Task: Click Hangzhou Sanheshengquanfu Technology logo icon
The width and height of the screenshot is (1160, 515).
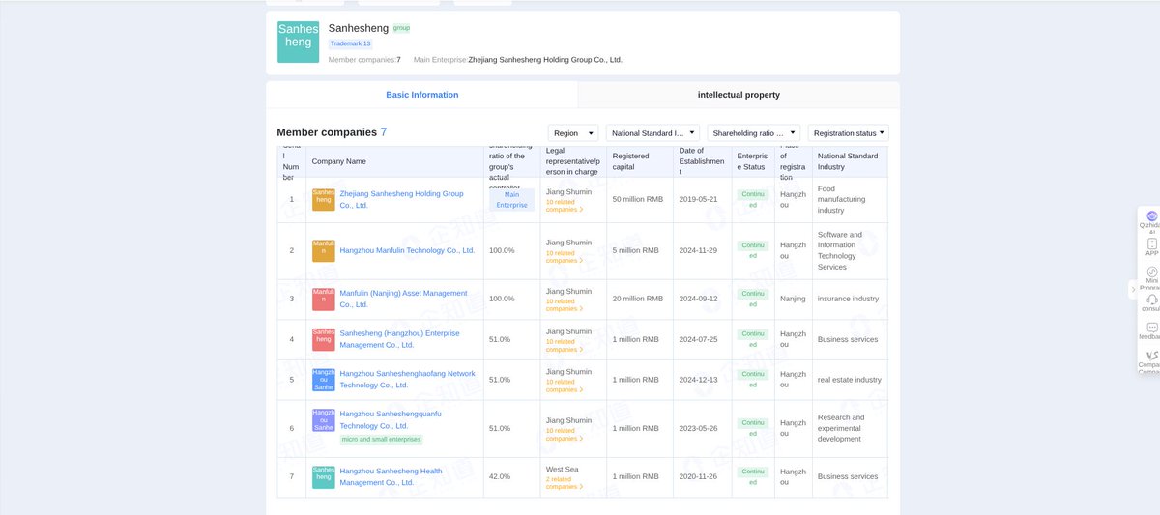Action: 324,420
